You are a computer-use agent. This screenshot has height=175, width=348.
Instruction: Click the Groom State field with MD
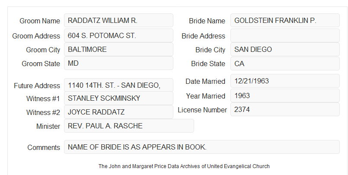tap(118, 63)
